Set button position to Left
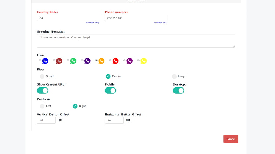This screenshot has height=154, width=275. 42,106
